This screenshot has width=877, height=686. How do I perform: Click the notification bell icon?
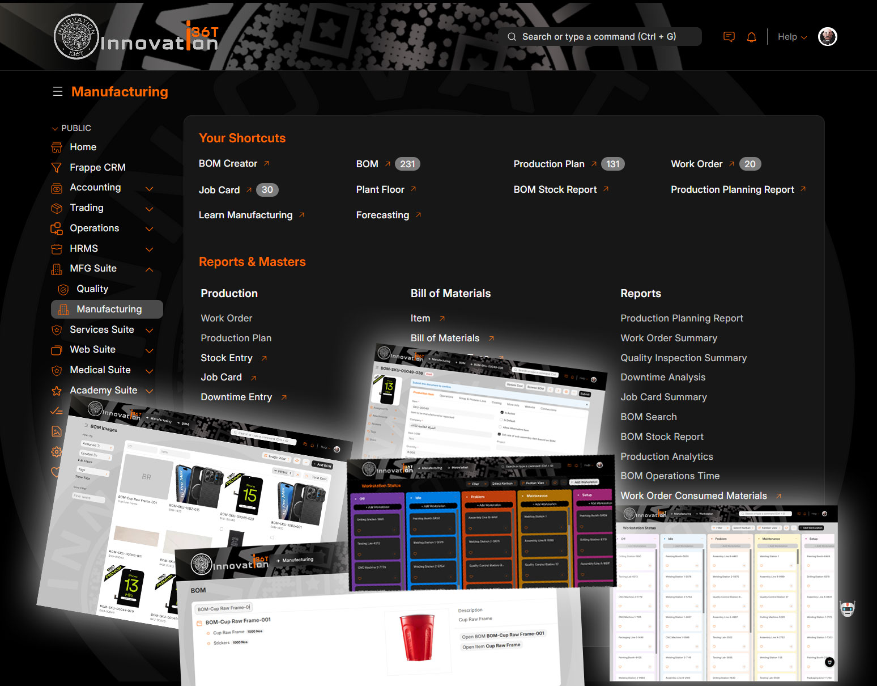coord(751,37)
